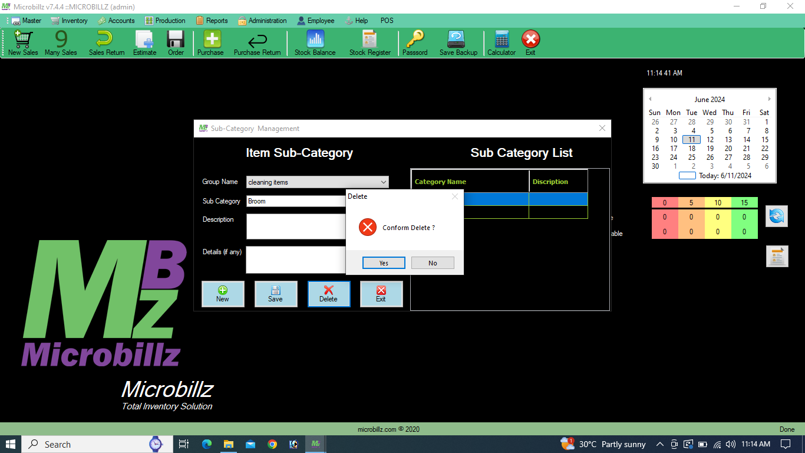
Task: Open Google Chrome from the taskbar
Action: click(272, 444)
